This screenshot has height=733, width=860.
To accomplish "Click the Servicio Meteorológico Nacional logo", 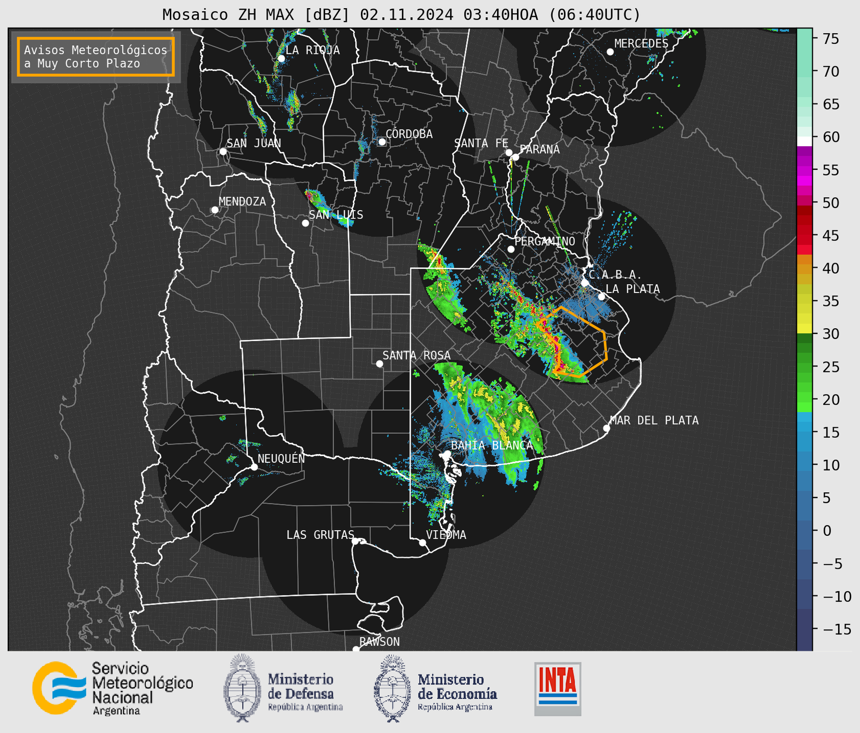I will pyautogui.click(x=113, y=688).
